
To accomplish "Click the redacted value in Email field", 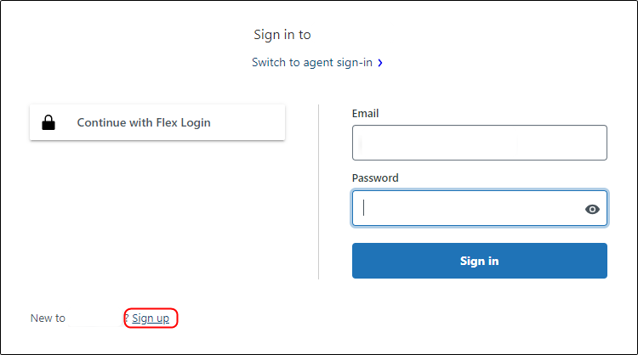I will pos(425,144).
